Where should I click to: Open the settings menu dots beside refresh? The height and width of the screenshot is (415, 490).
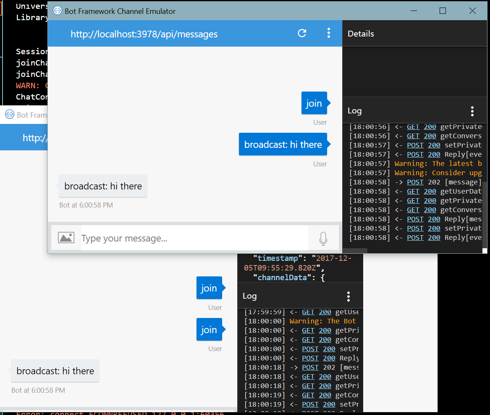coord(328,33)
